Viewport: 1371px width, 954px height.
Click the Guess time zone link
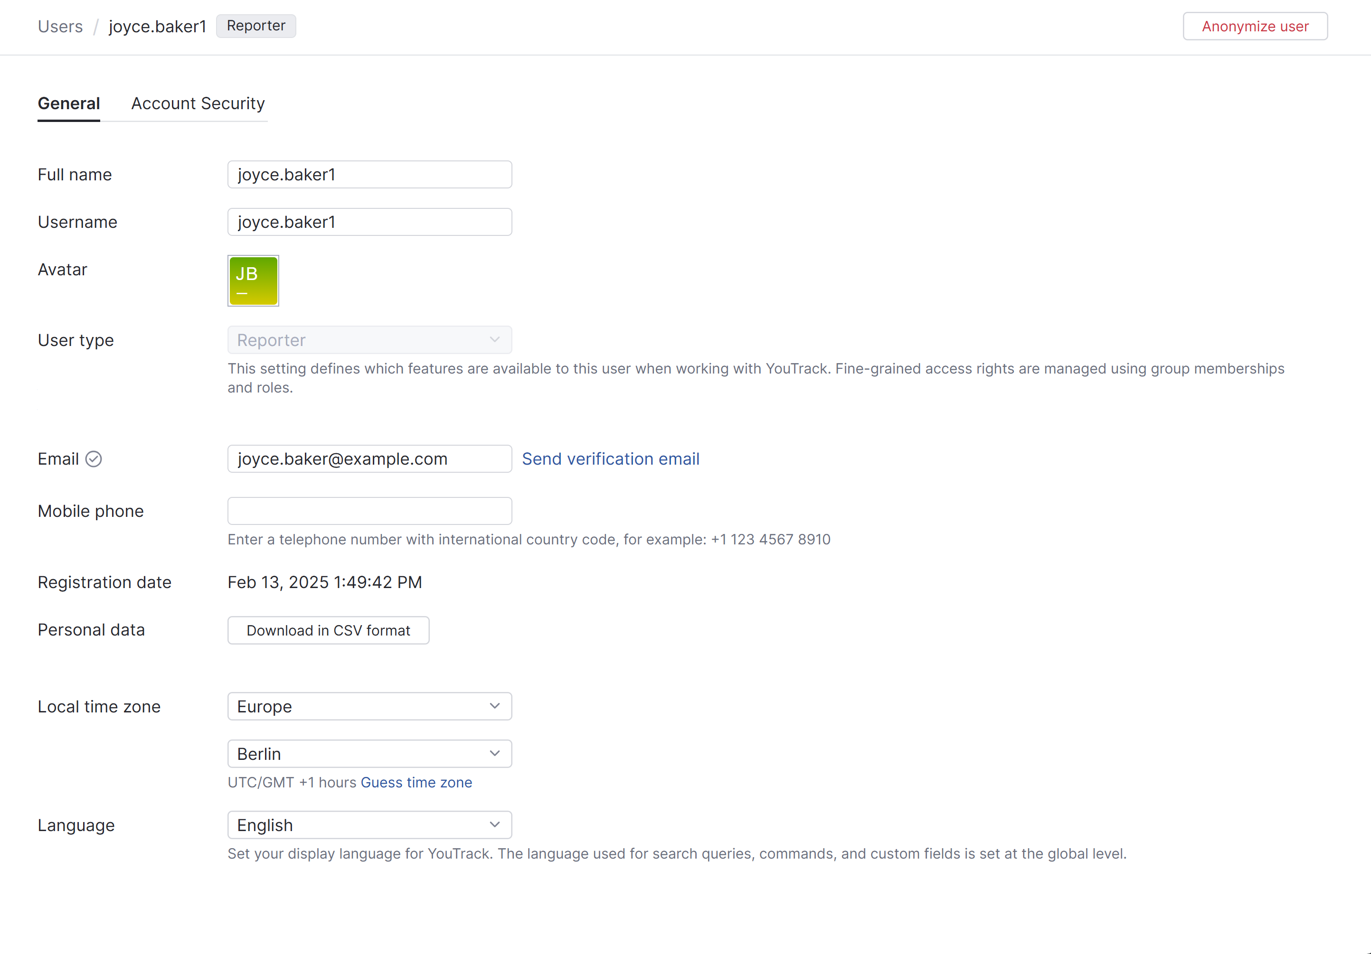tap(416, 782)
